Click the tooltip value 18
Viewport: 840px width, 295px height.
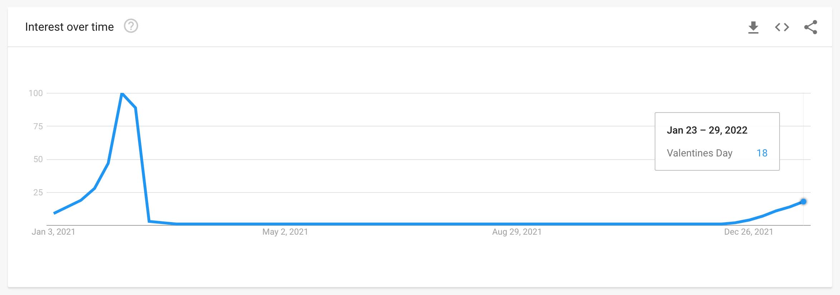762,153
